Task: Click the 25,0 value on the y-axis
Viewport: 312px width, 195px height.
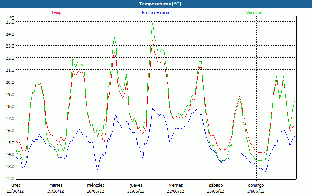Action: (10, 22)
